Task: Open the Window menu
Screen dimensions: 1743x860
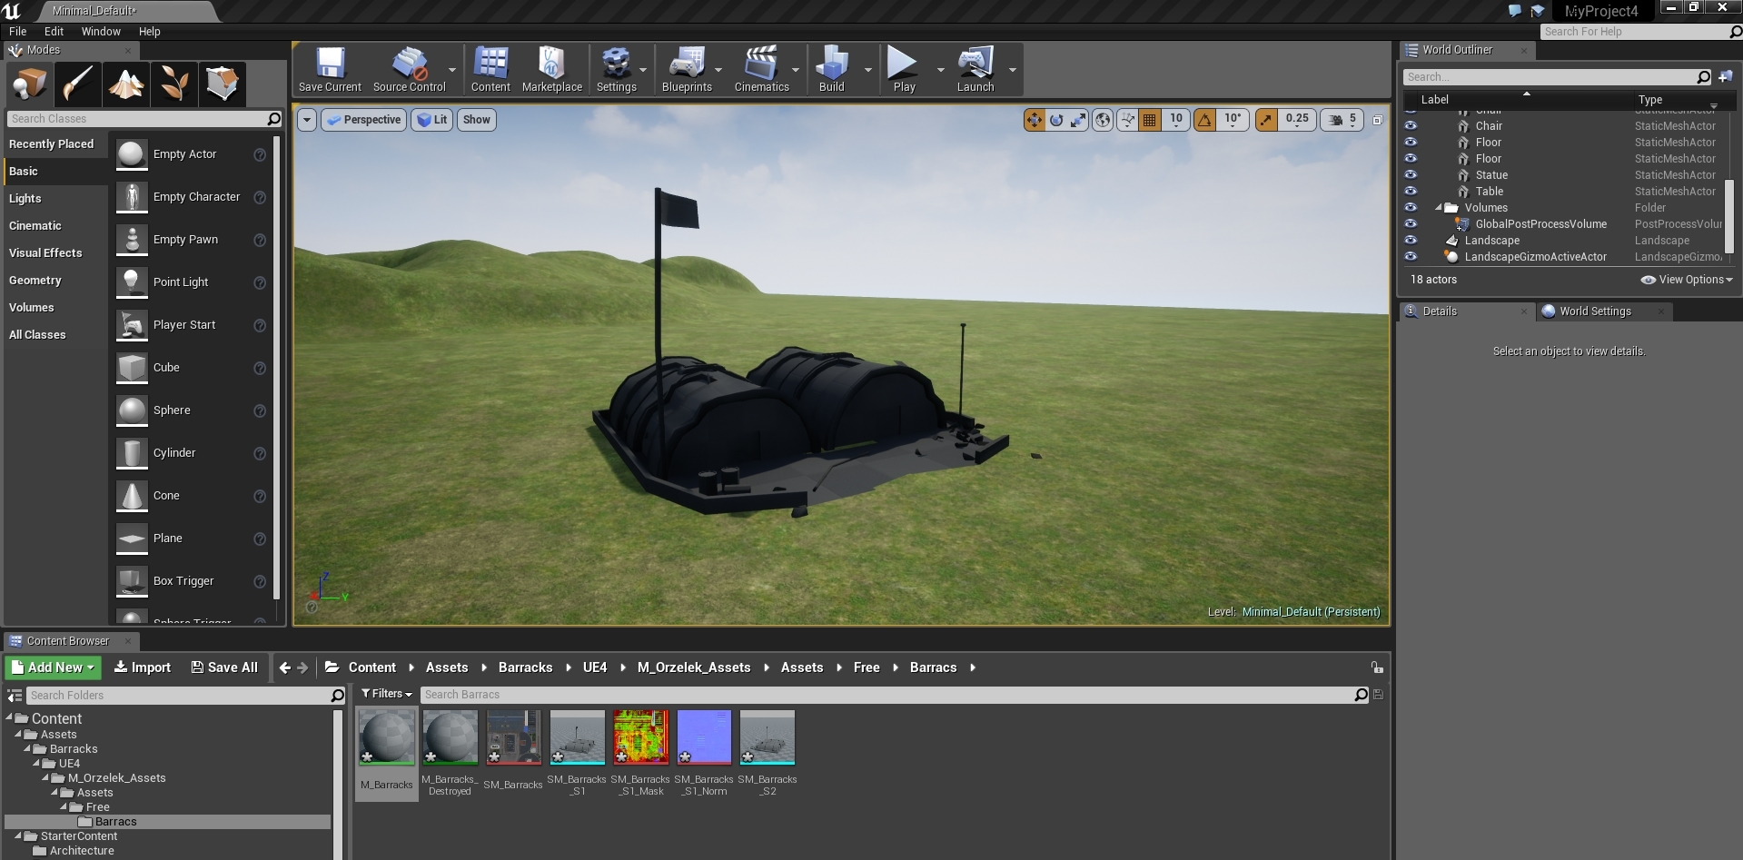Action: [100, 31]
